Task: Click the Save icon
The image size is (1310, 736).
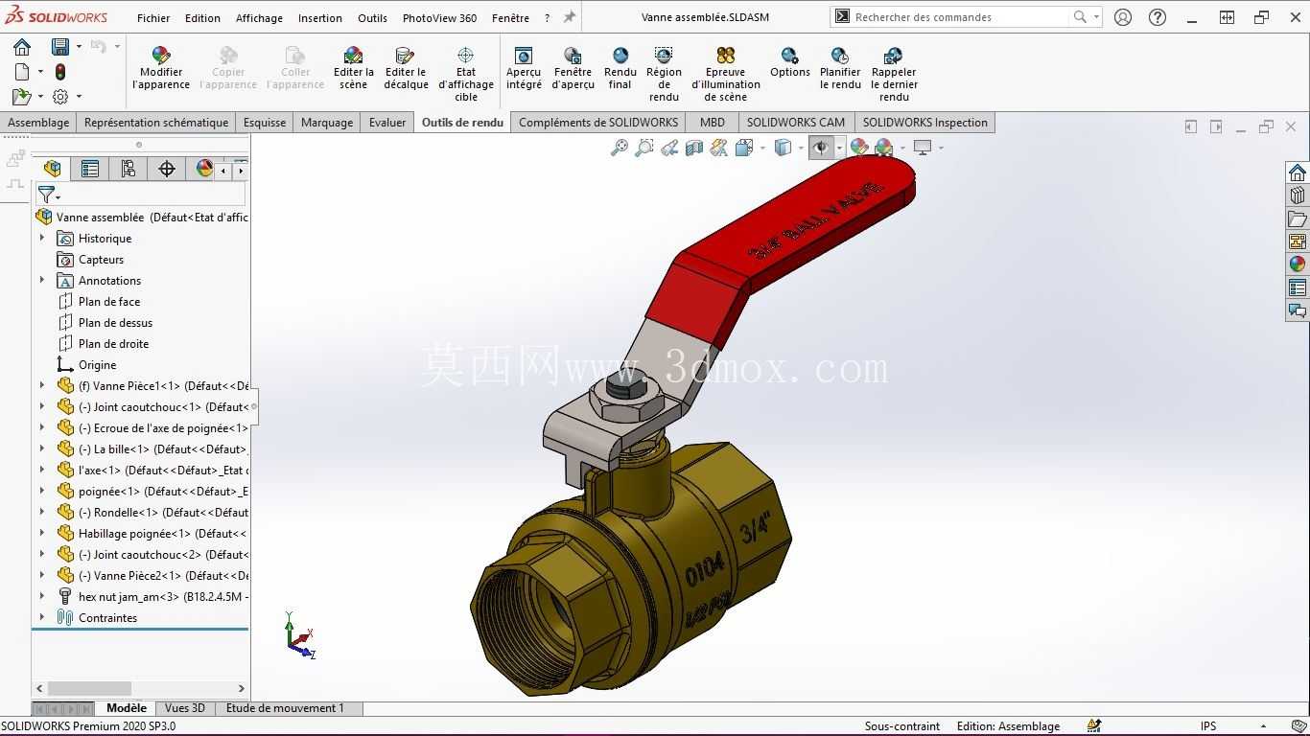Action: [59, 47]
